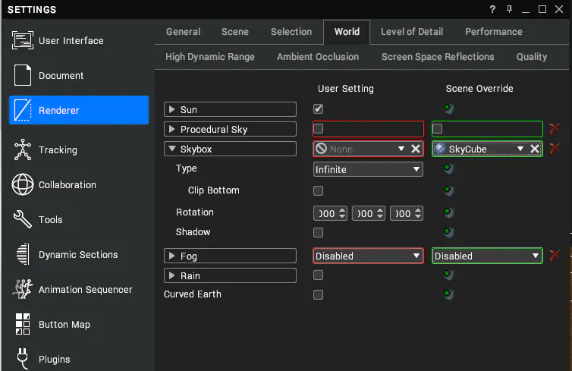Add scene override for Skybox Type
Screen dimensions: 572x371
(x=448, y=169)
